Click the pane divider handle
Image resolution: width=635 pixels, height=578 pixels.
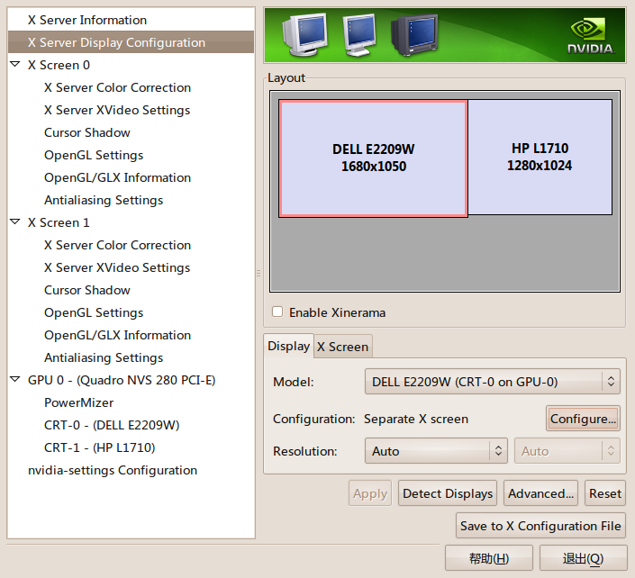(x=259, y=273)
